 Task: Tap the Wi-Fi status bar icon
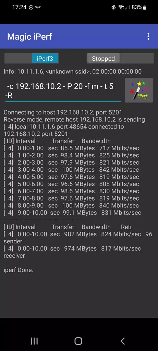pos(121,8)
